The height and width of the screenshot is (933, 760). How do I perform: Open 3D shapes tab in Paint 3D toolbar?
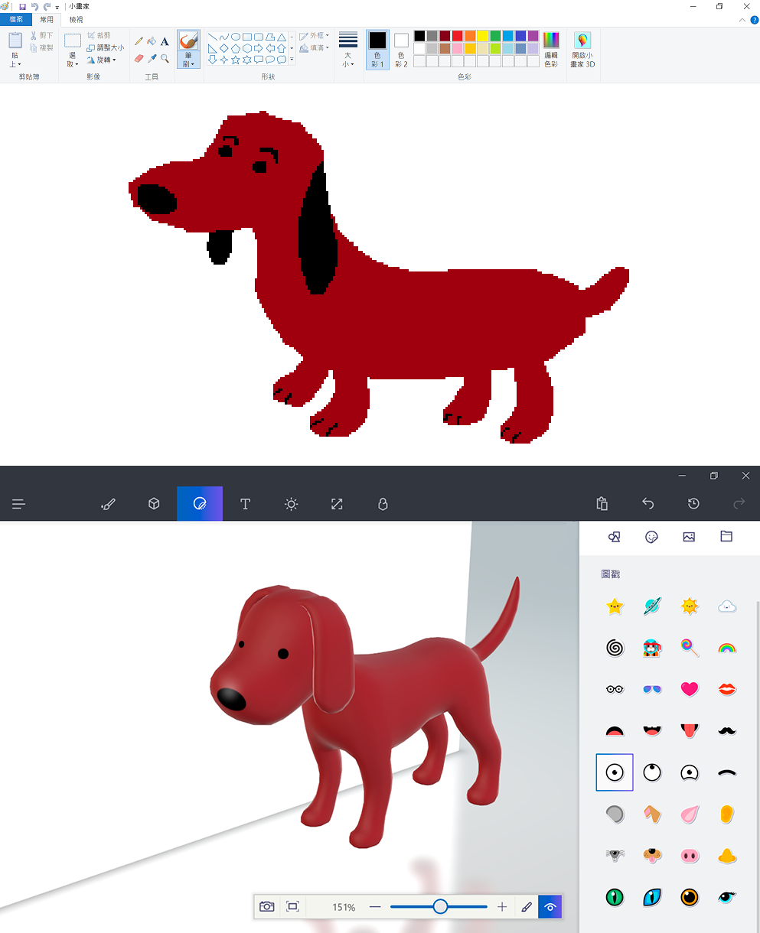click(x=154, y=504)
